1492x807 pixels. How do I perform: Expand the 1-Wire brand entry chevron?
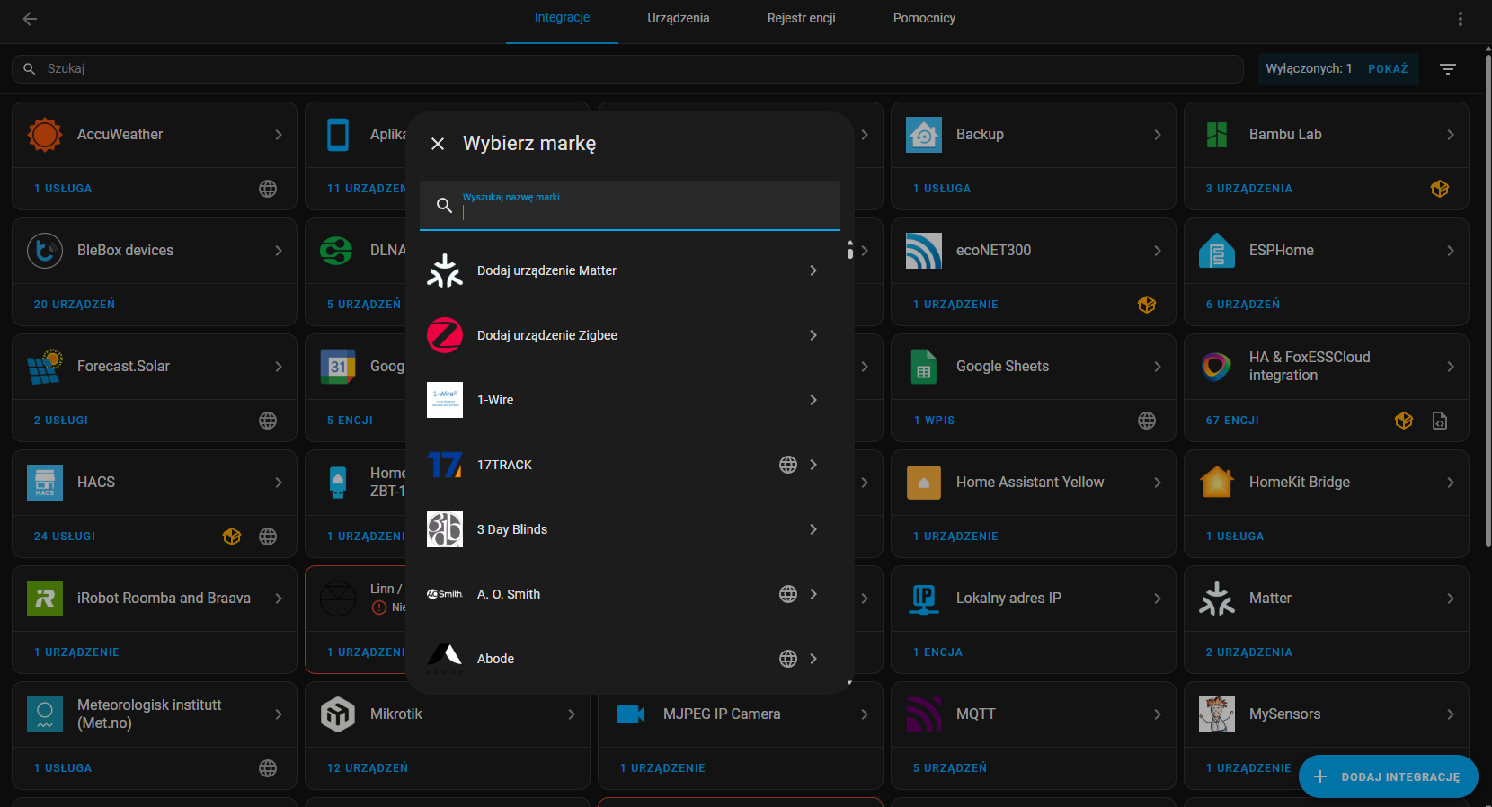(813, 400)
